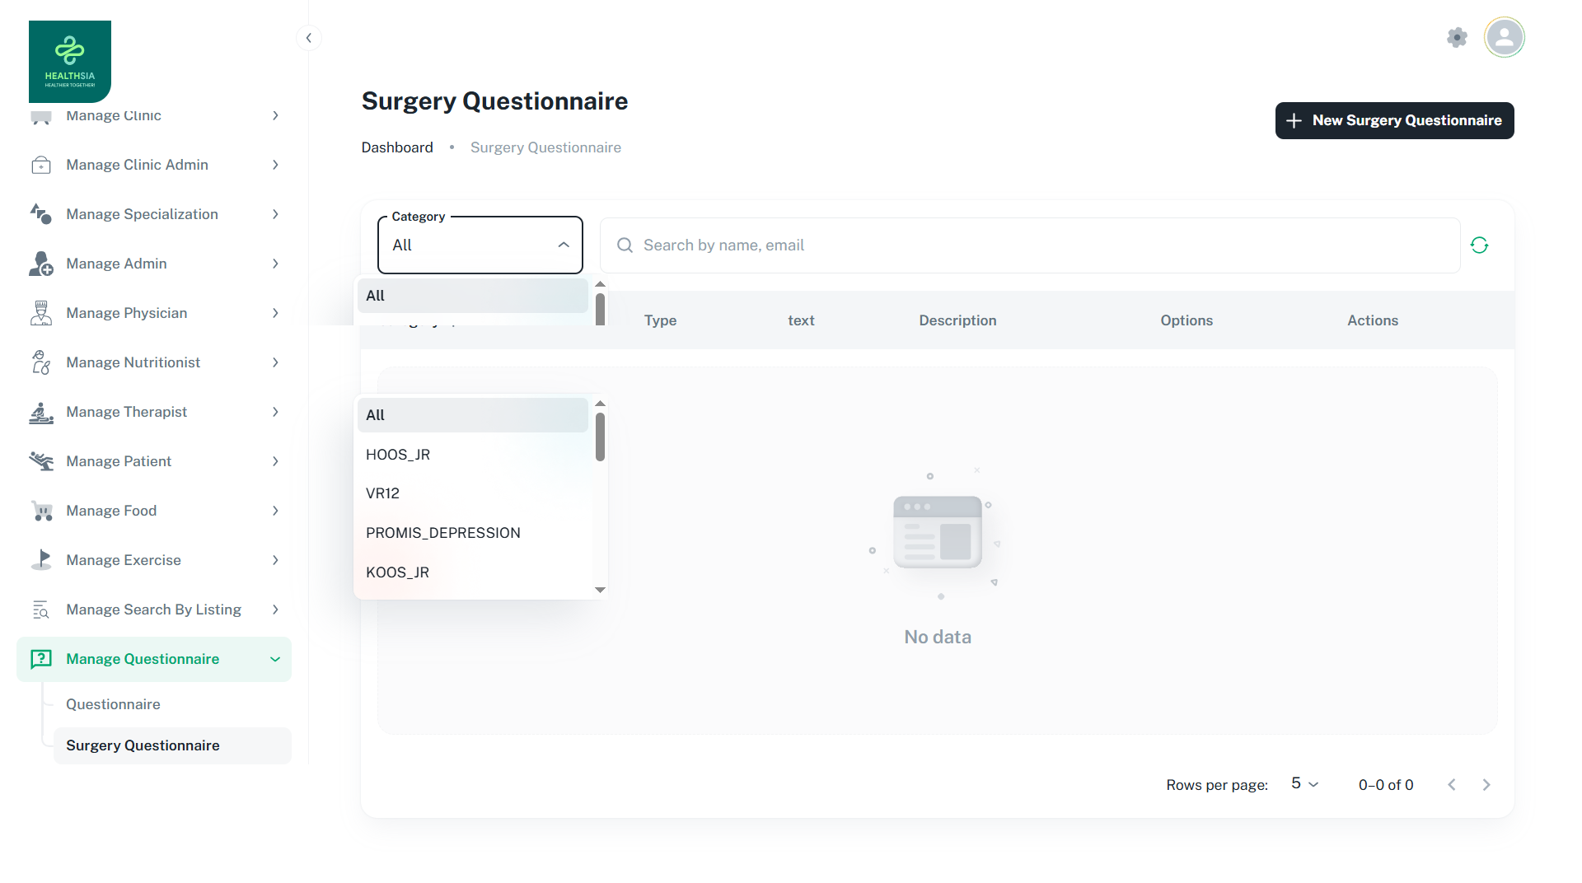
Task: Click the settings gear icon
Action: click(1457, 38)
